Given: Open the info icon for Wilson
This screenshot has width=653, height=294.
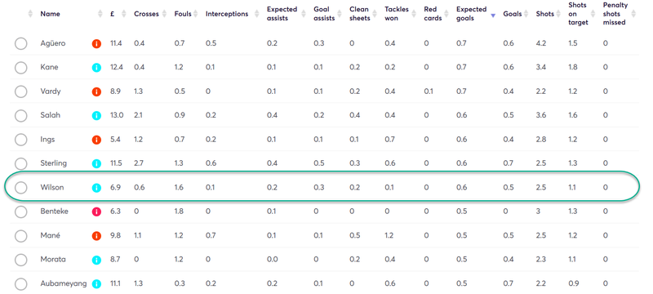Looking at the screenshot, I should pos(96,188).
